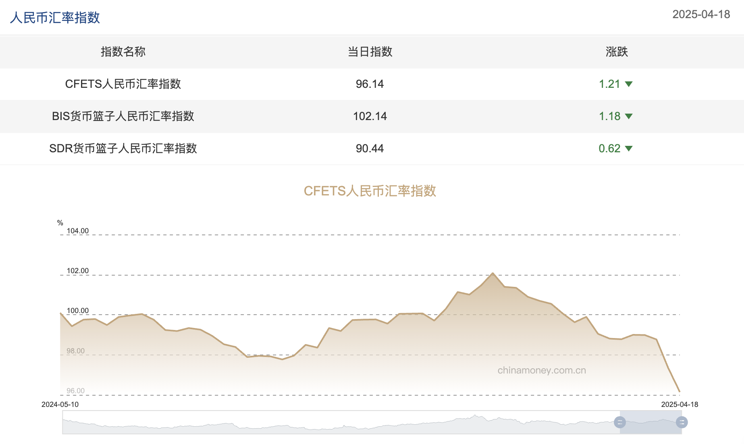Click the 指数名称 column header
Screen dimensions: 744x444
[x=123, y=52]
